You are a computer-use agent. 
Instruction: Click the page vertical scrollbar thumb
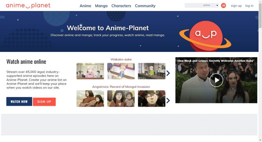[260, 15]
